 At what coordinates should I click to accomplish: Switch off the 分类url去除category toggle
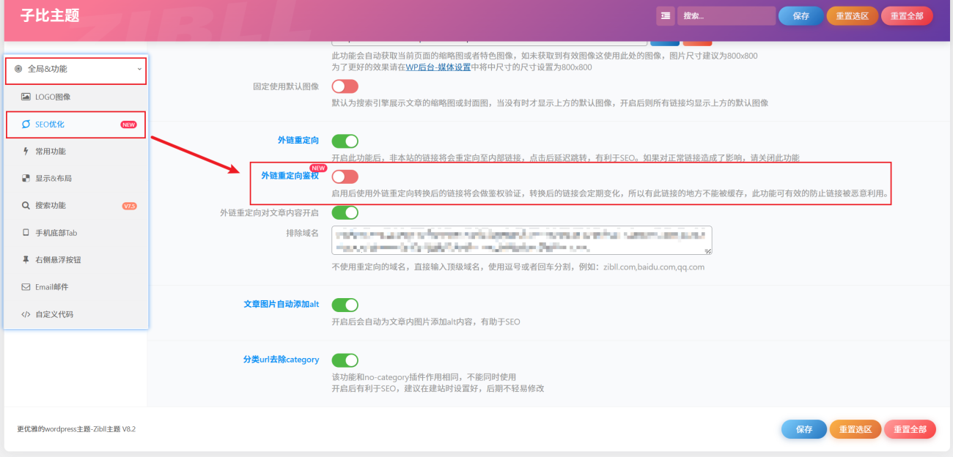[345, 360]
